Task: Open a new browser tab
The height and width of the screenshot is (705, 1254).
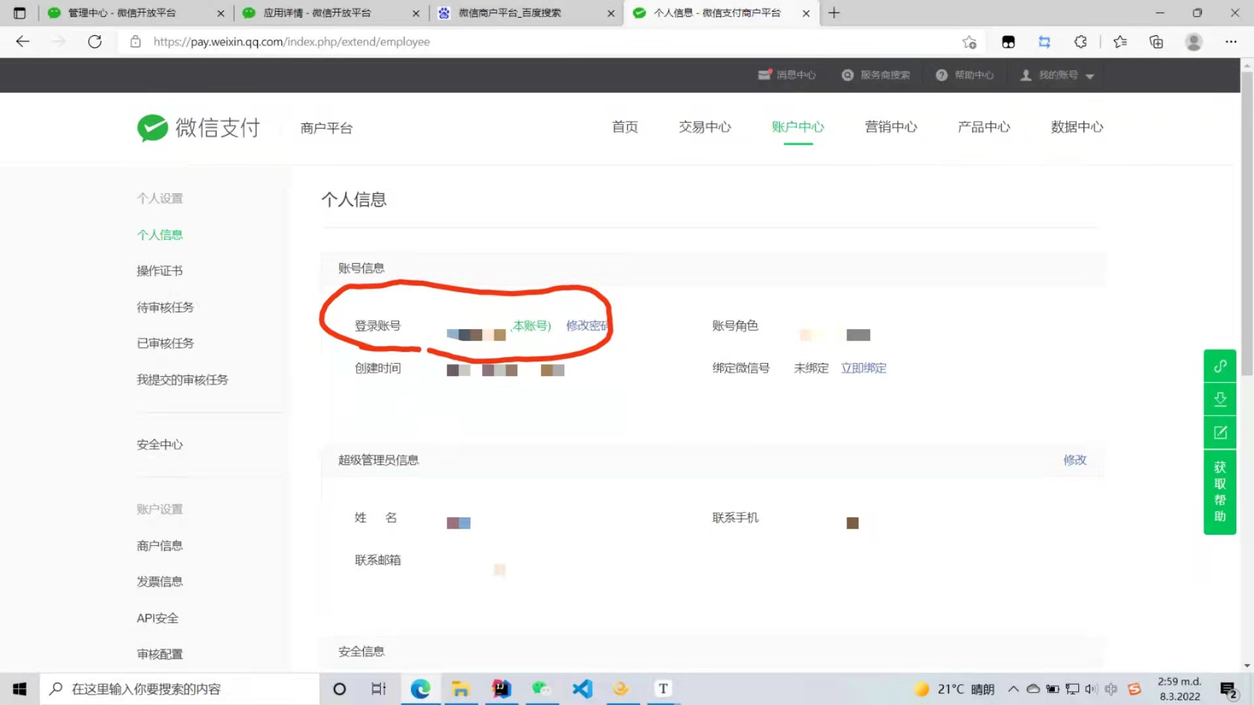Action: pyautogui.click(x=834, y=13)
